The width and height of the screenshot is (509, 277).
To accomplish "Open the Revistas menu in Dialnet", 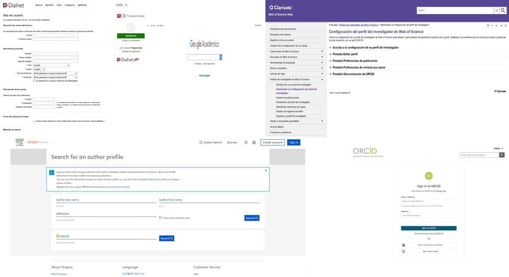I will tap(50, 5).
